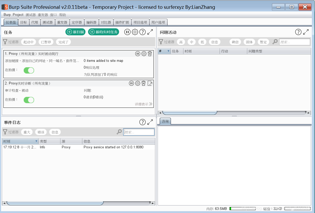Pause the Proxy实时诊断 task
The image size is (315, 213).
(132, 83)
